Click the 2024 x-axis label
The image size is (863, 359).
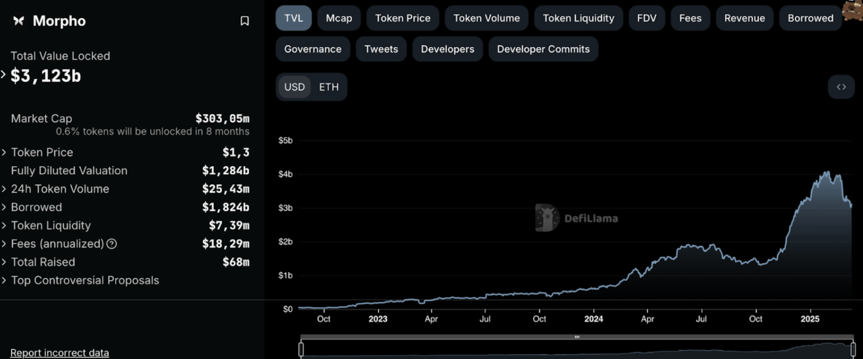click(593, 319)
